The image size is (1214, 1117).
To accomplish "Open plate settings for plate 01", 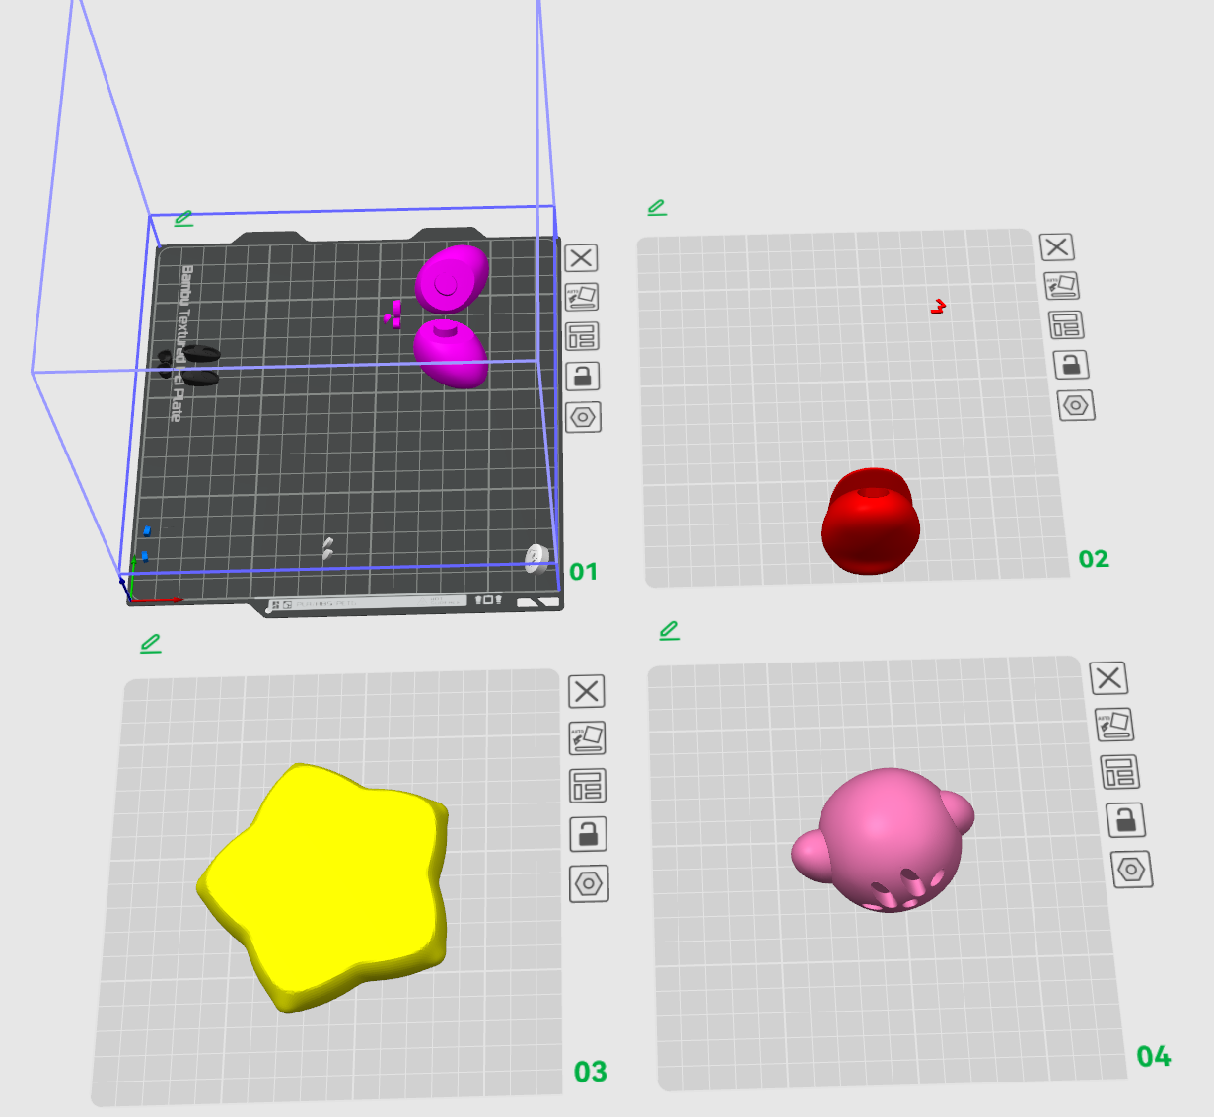I will 584,417.
